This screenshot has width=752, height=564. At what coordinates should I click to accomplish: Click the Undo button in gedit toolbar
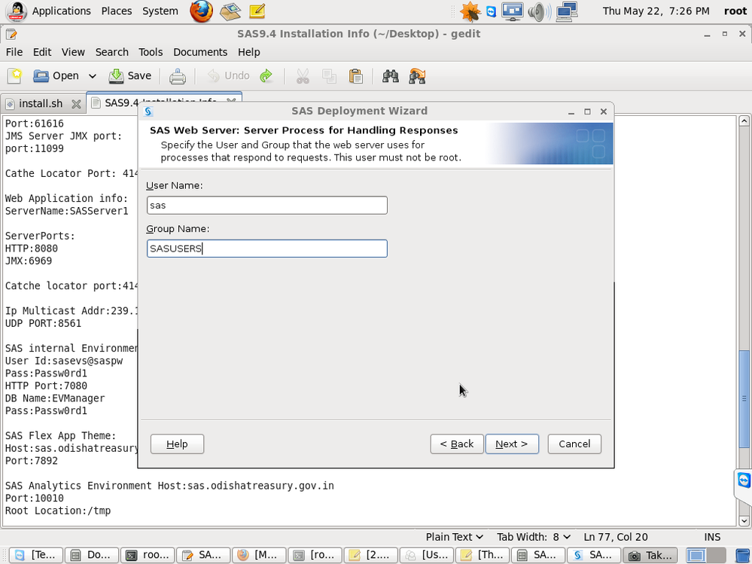(228, 76)
